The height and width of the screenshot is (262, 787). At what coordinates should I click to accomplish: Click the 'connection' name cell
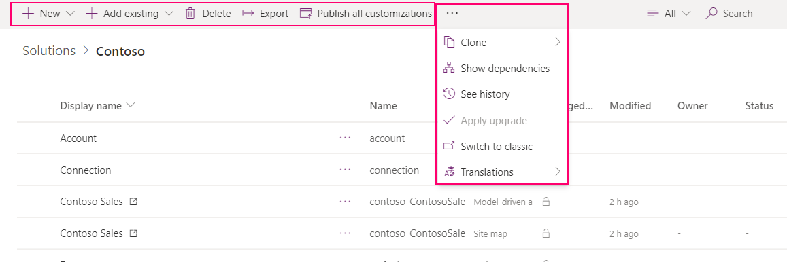click(394, 170)
